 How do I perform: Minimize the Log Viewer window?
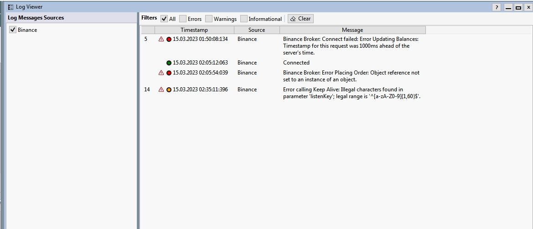point(508,7)
